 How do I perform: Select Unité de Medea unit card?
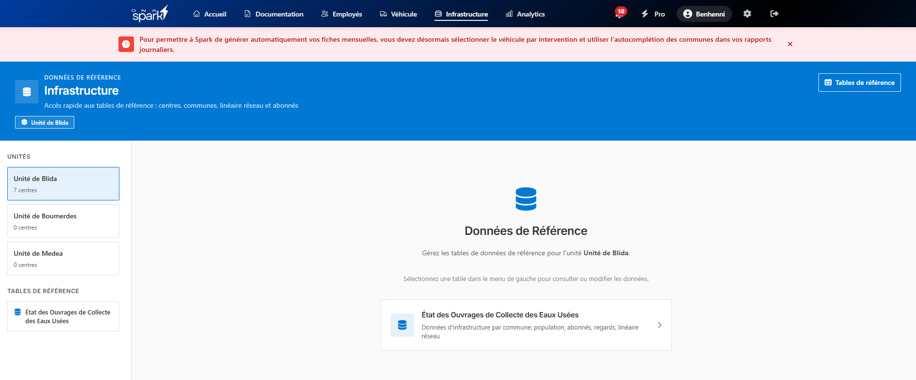click(x=63, y=258)
